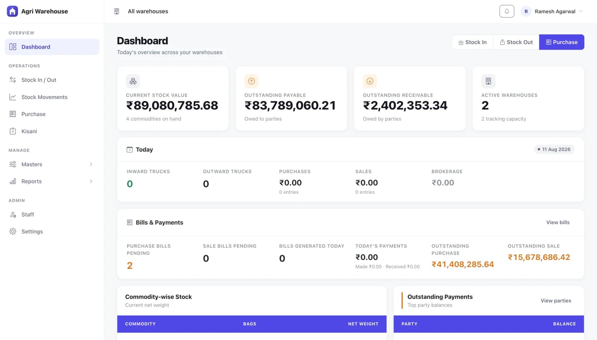Click the Purchase receipt icon in sidebar
This screenshot has height=340, width=597.
click(13, 114)
